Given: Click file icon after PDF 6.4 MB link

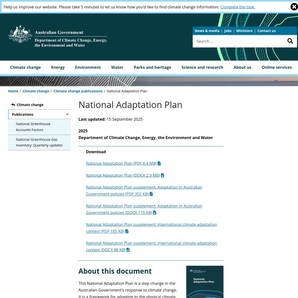Looking at the screenshot, I should (159, 163).
